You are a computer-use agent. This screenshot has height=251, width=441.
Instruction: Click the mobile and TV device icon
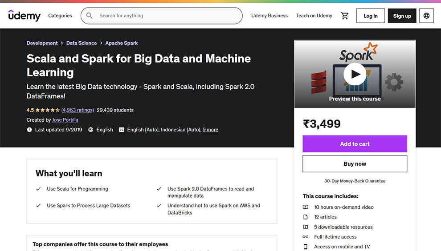(306, 247)
